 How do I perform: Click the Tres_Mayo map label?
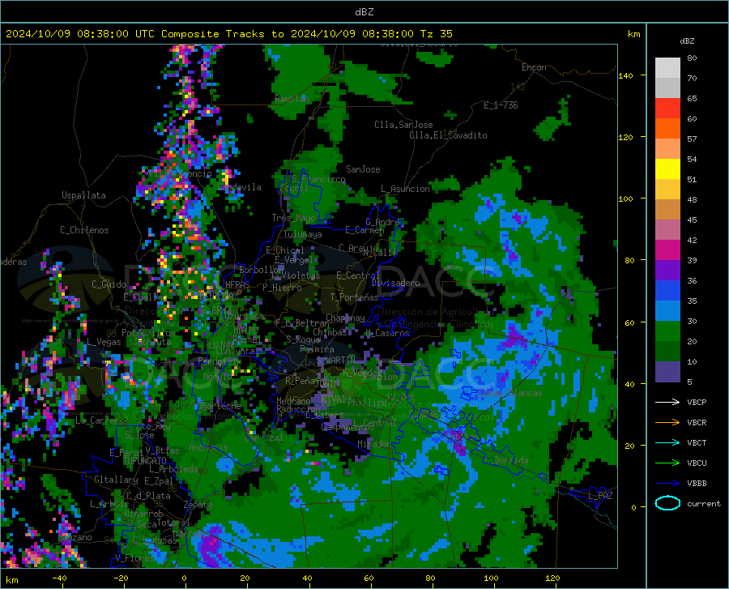click(293, 218)
